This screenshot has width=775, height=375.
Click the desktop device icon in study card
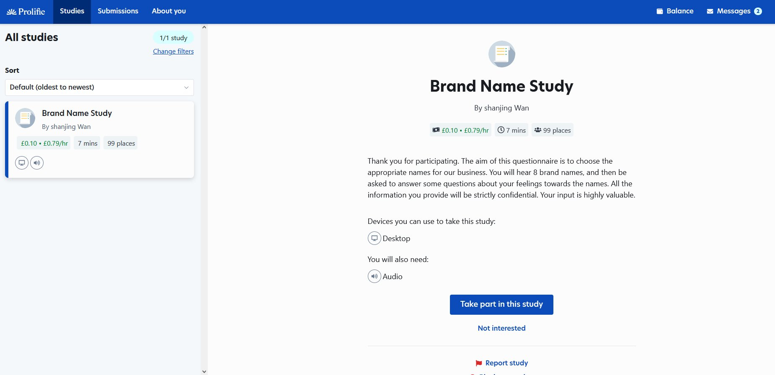[x=22, y=163]
